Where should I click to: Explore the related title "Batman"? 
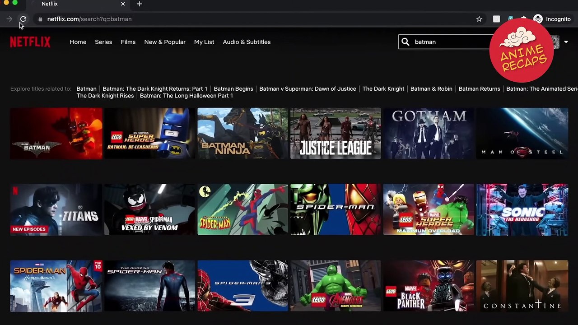pos(87,89)
